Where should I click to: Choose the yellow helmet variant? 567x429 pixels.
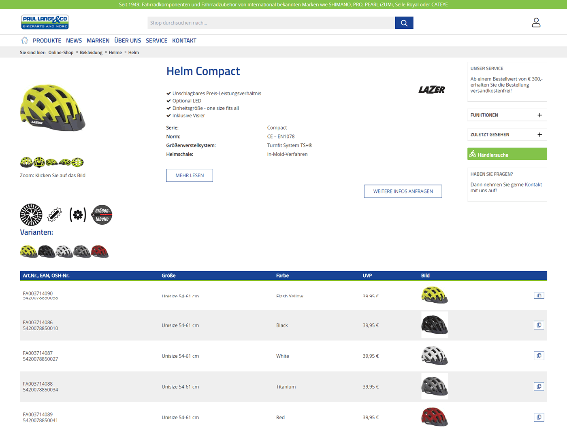point(29,251)
